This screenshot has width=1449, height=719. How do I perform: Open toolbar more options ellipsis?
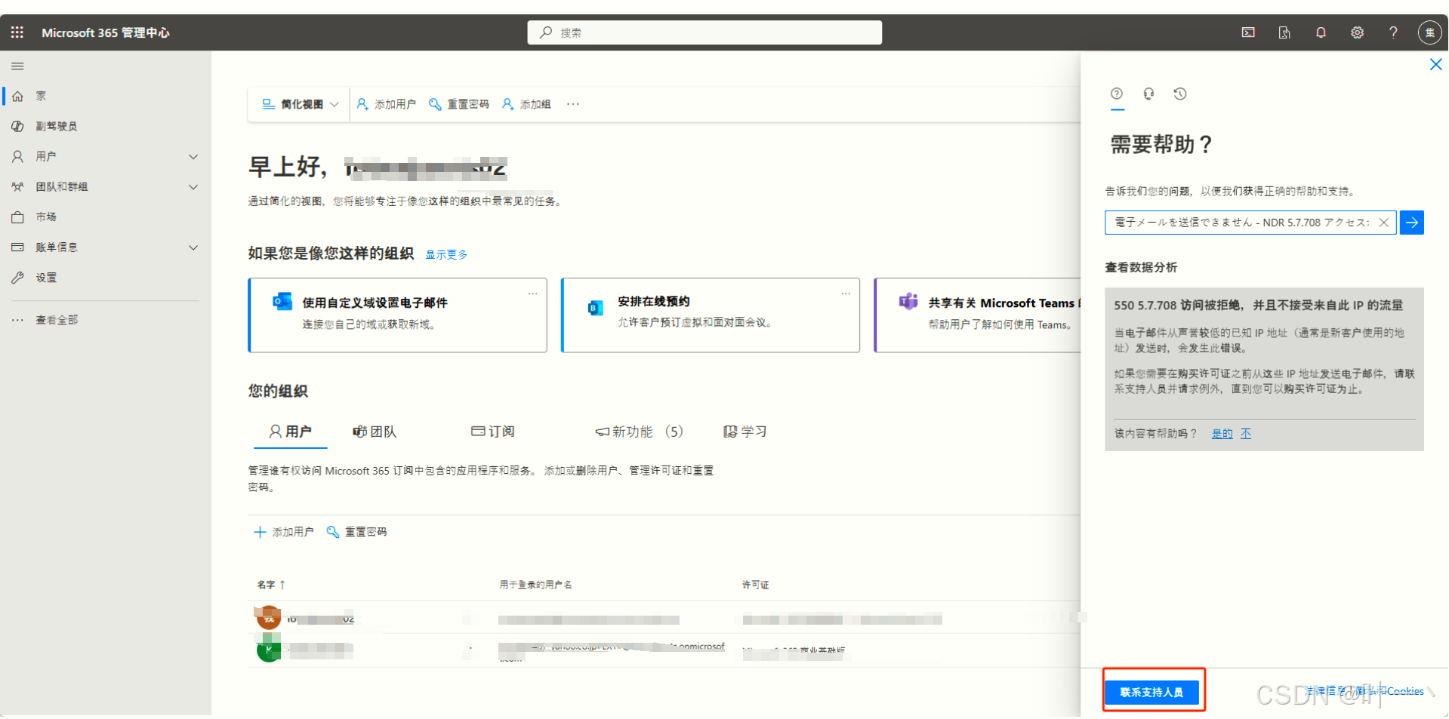tap(573, 104)
